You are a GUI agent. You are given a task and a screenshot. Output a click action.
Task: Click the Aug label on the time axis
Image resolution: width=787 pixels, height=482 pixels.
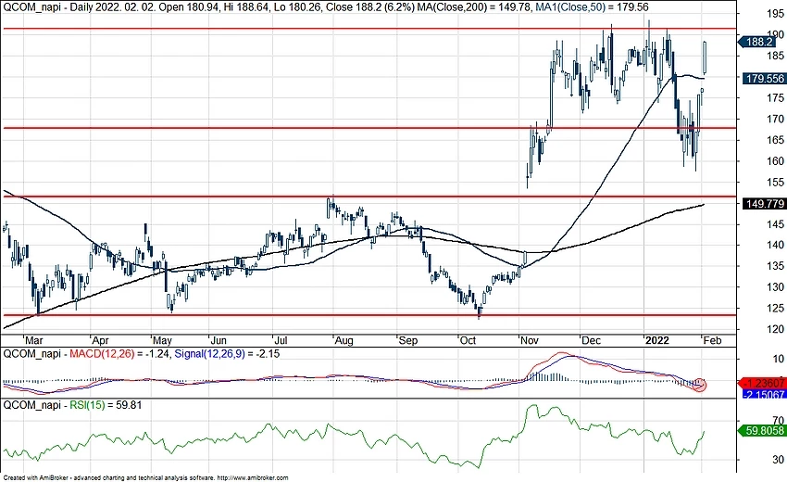click(344, 340)
